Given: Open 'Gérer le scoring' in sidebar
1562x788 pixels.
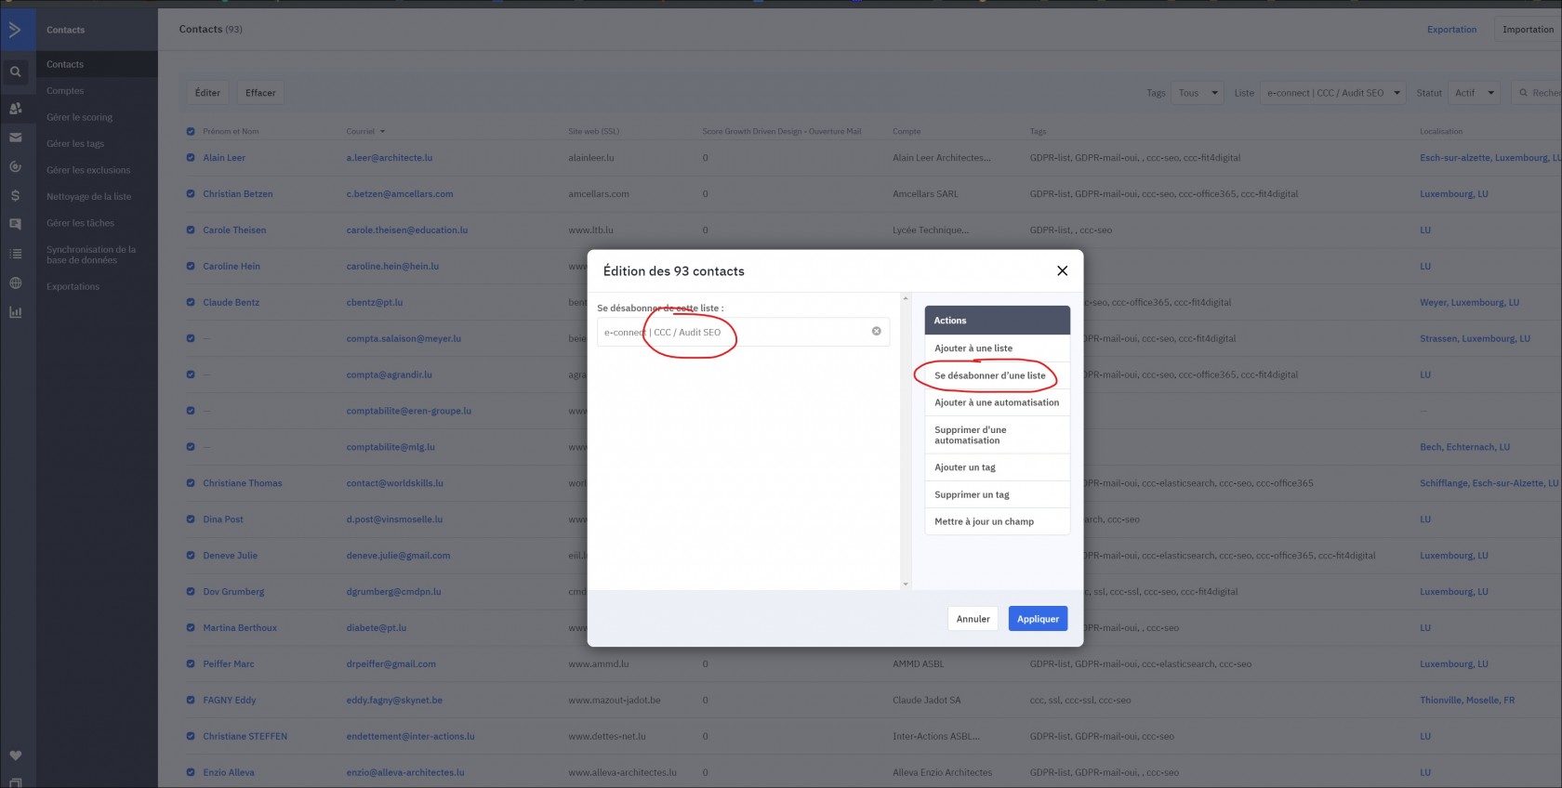Looking at the screenshot, I should click(x=79, y=117).
